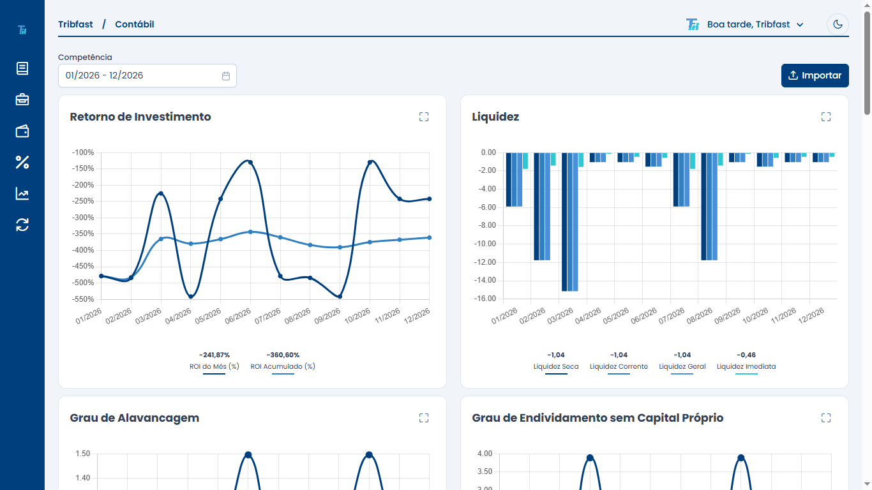Viewport: 872px width, 490px height.
Task: Toggle Liquidez Corrente legend series
Action: 619,367
